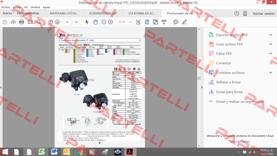
Task: Expand Exportar archivo PDF chevron
Action: click(271, 35)
